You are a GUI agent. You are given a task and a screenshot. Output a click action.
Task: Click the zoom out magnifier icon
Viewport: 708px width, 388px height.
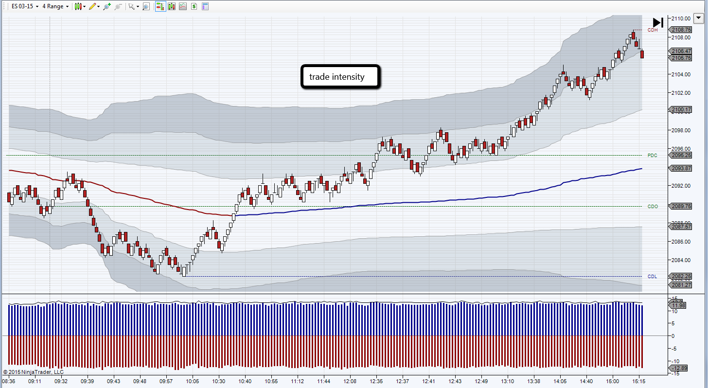click(x=118, y=6)
